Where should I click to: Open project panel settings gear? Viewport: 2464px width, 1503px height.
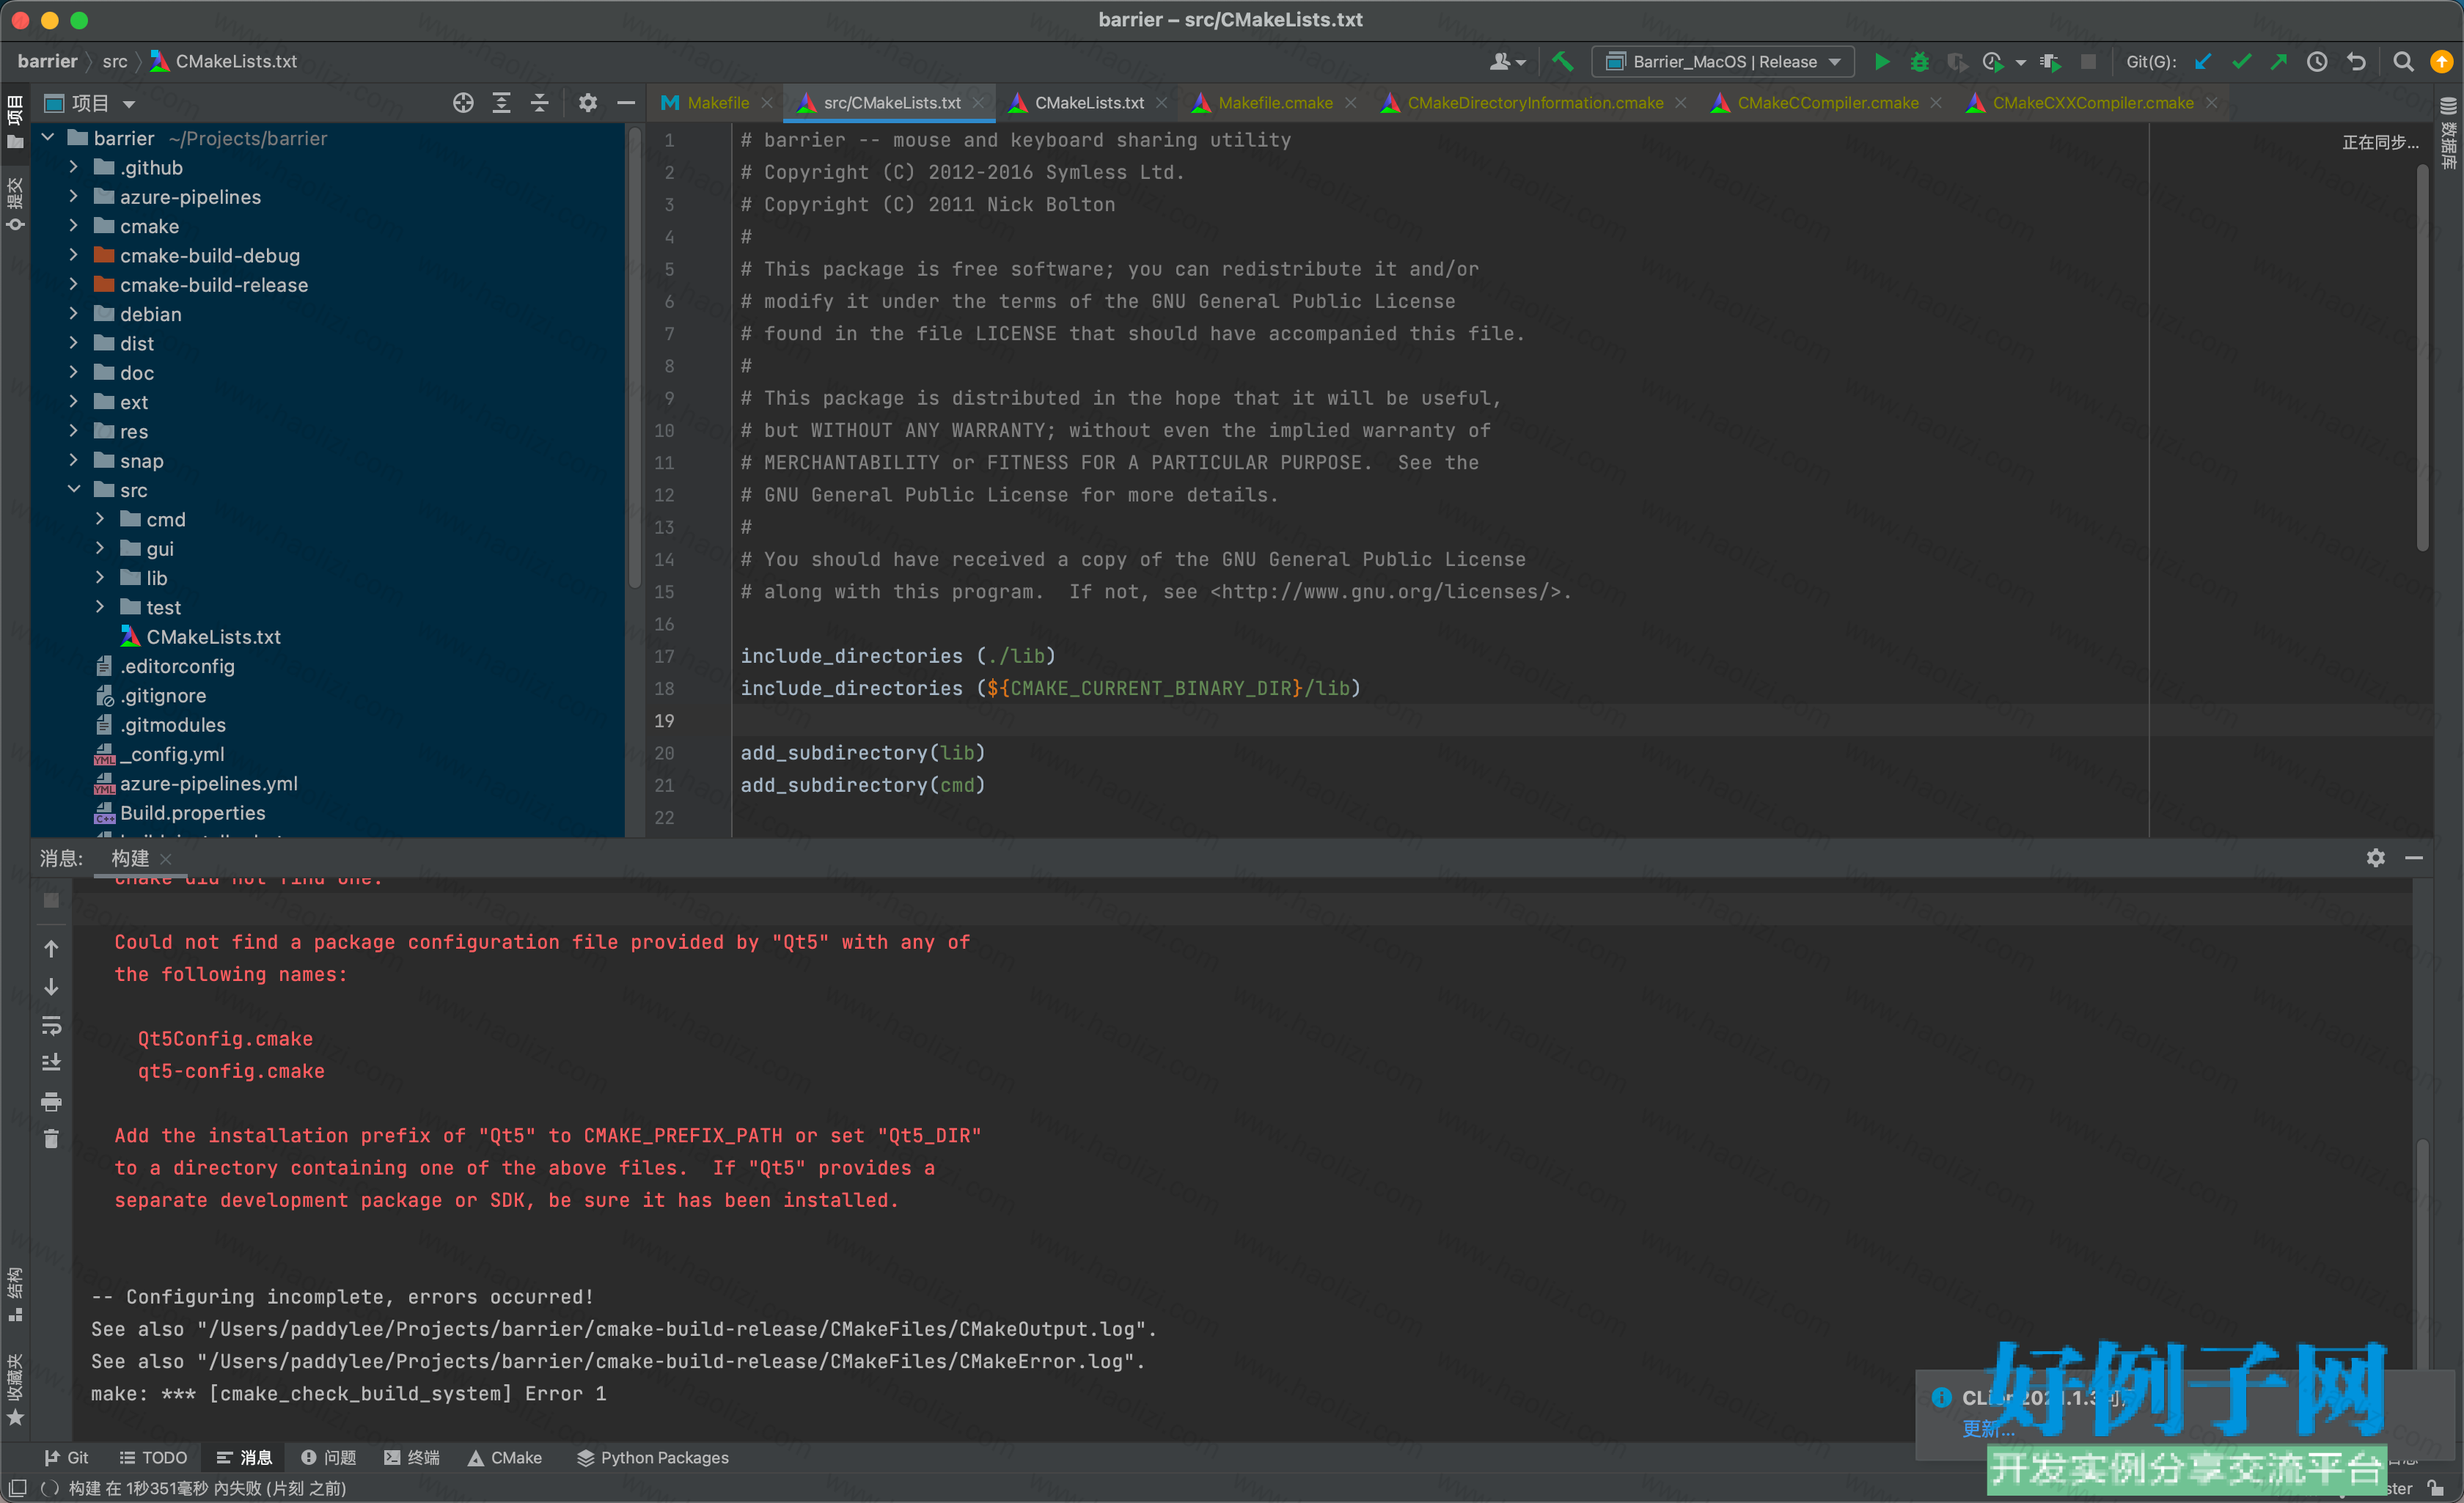pyautogui.click(x=588, y=103)
